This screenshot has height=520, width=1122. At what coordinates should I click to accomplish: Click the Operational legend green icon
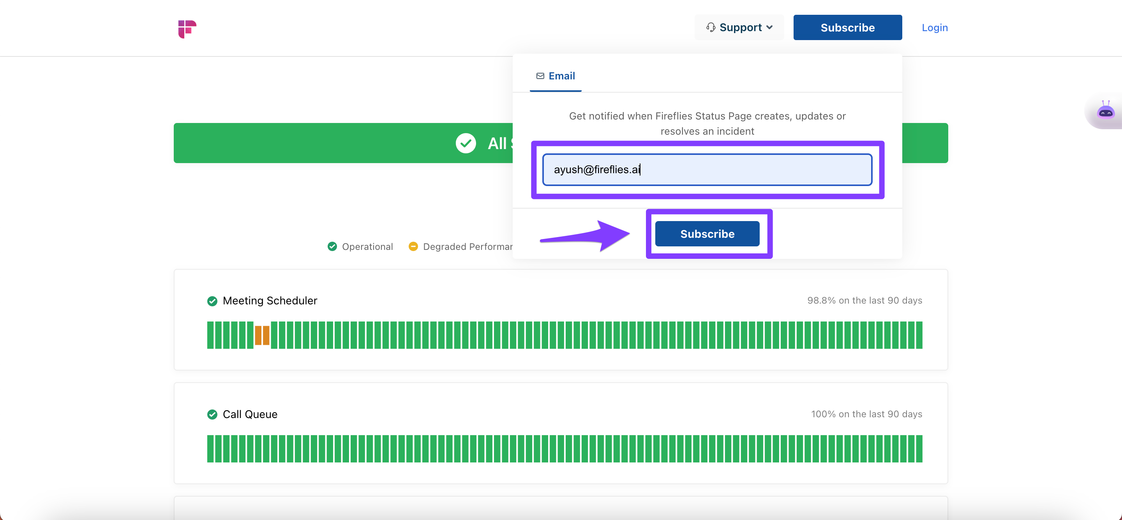[x=332, y=247]
